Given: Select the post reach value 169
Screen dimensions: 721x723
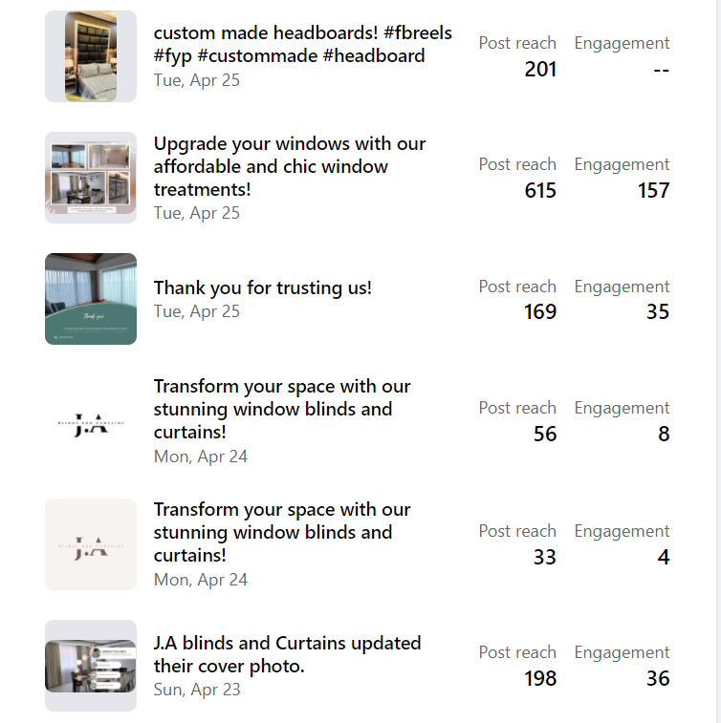Looking at the screenshot, I should [x=540, y=312].
